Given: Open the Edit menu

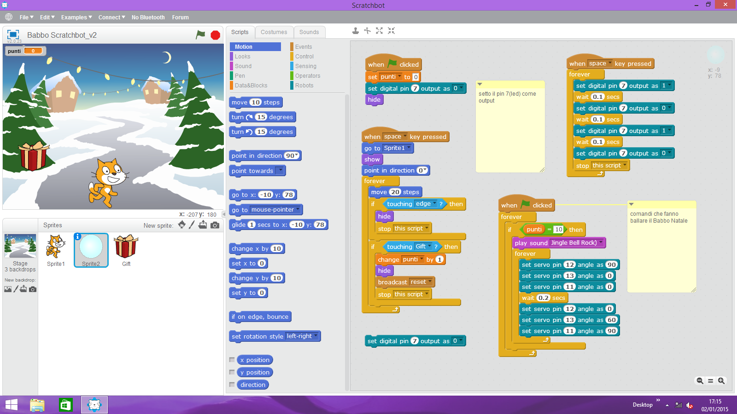Looking at the screenshot, I should [47, 17].
